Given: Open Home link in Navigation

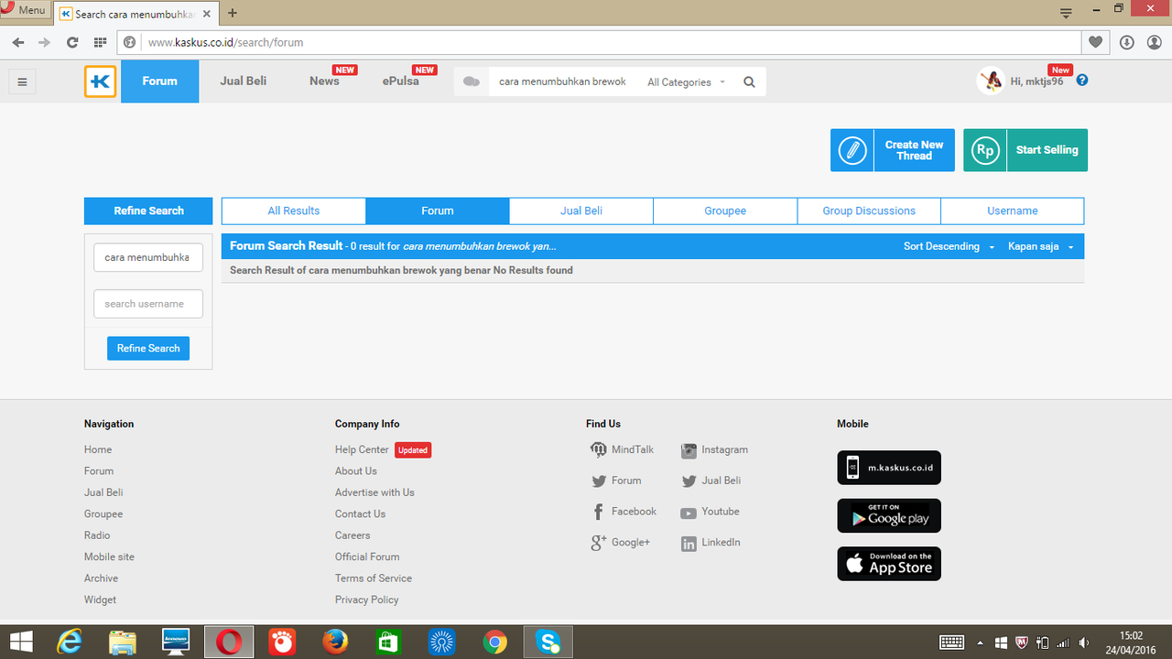Looking at the screenshot, I should click(98, 449).
